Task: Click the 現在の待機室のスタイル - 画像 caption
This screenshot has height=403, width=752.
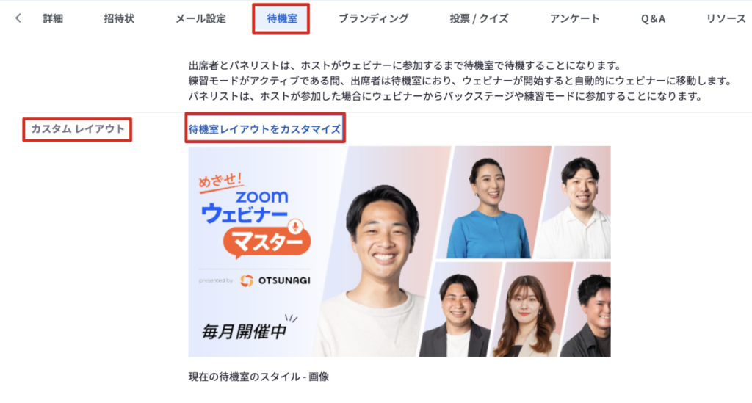Action: [259, 377]
